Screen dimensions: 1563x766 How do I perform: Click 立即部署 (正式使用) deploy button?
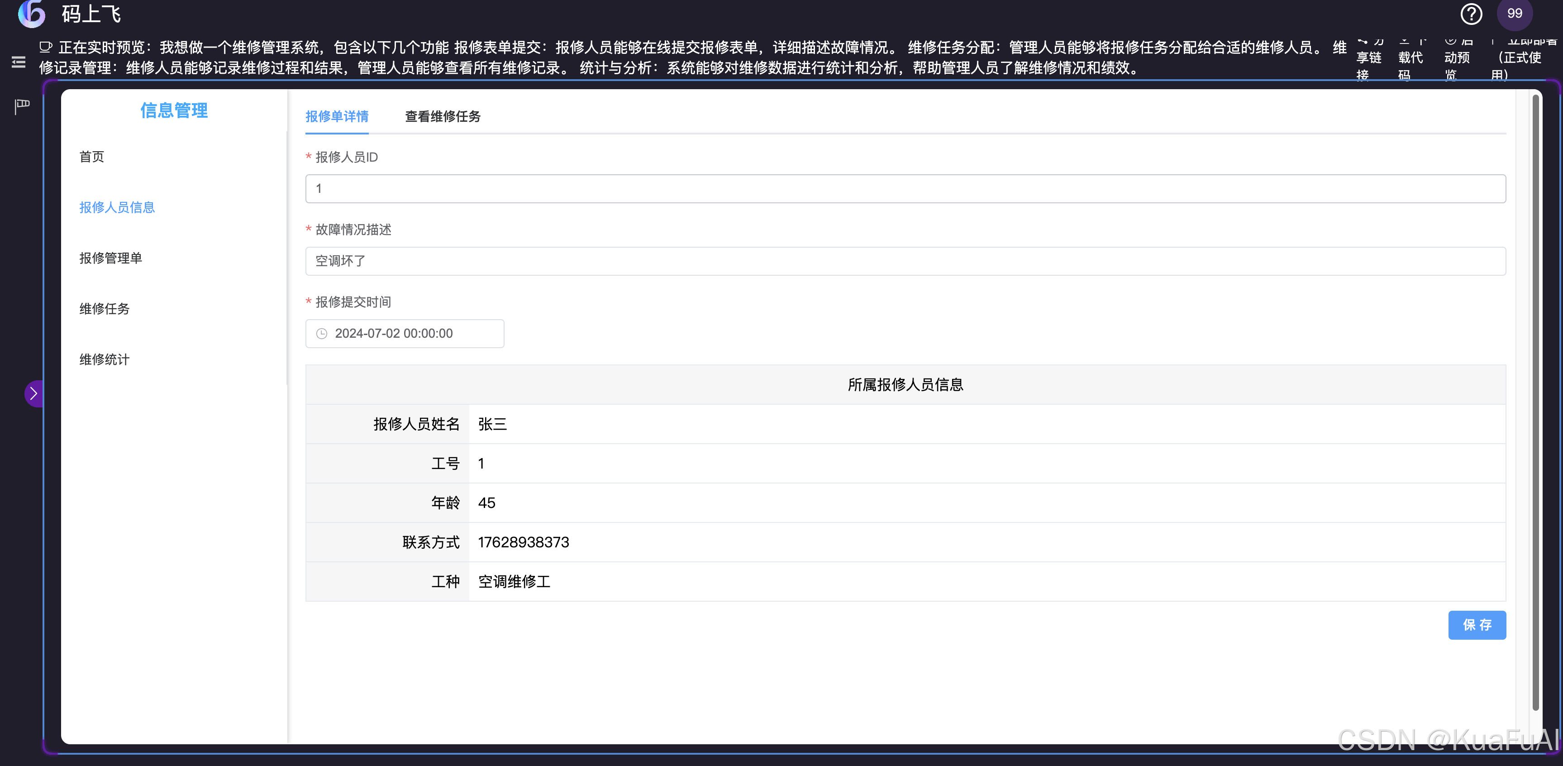[x=1523, y=58]
